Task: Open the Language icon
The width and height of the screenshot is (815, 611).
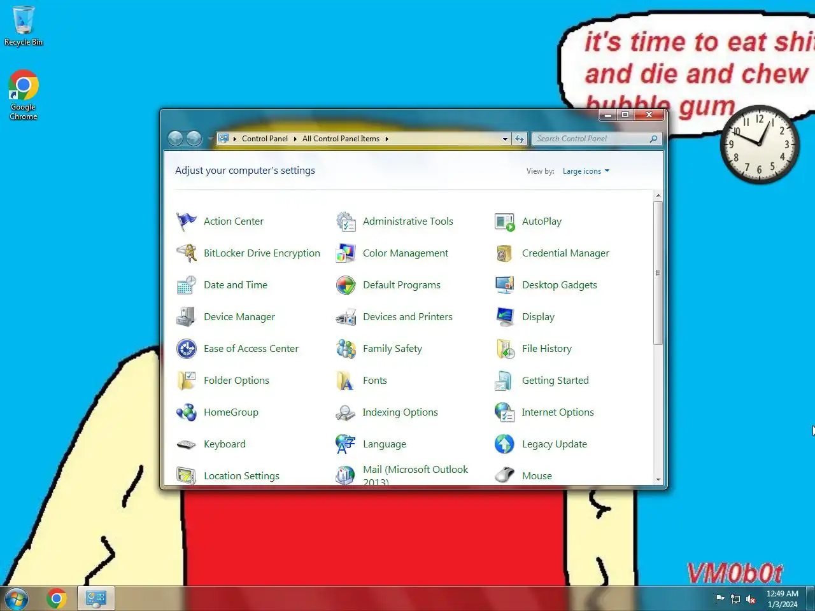Action: pos(345,444)
